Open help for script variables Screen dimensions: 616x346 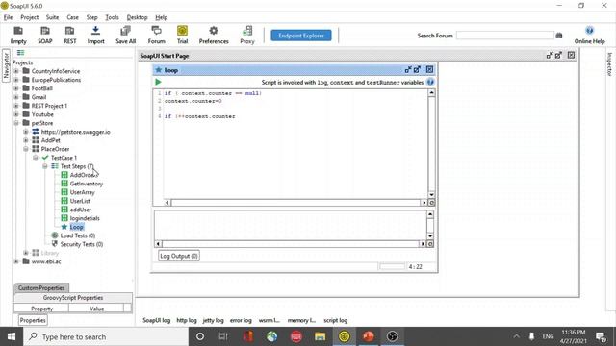[x=430, y=82]
